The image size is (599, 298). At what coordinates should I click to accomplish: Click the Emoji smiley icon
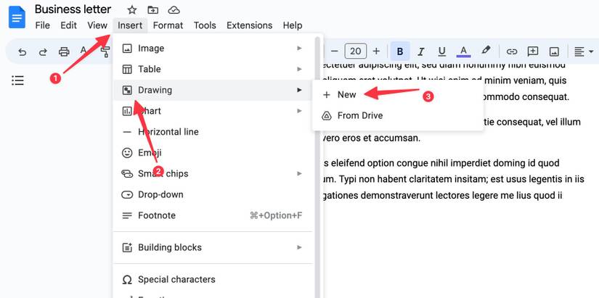point(127,152)
